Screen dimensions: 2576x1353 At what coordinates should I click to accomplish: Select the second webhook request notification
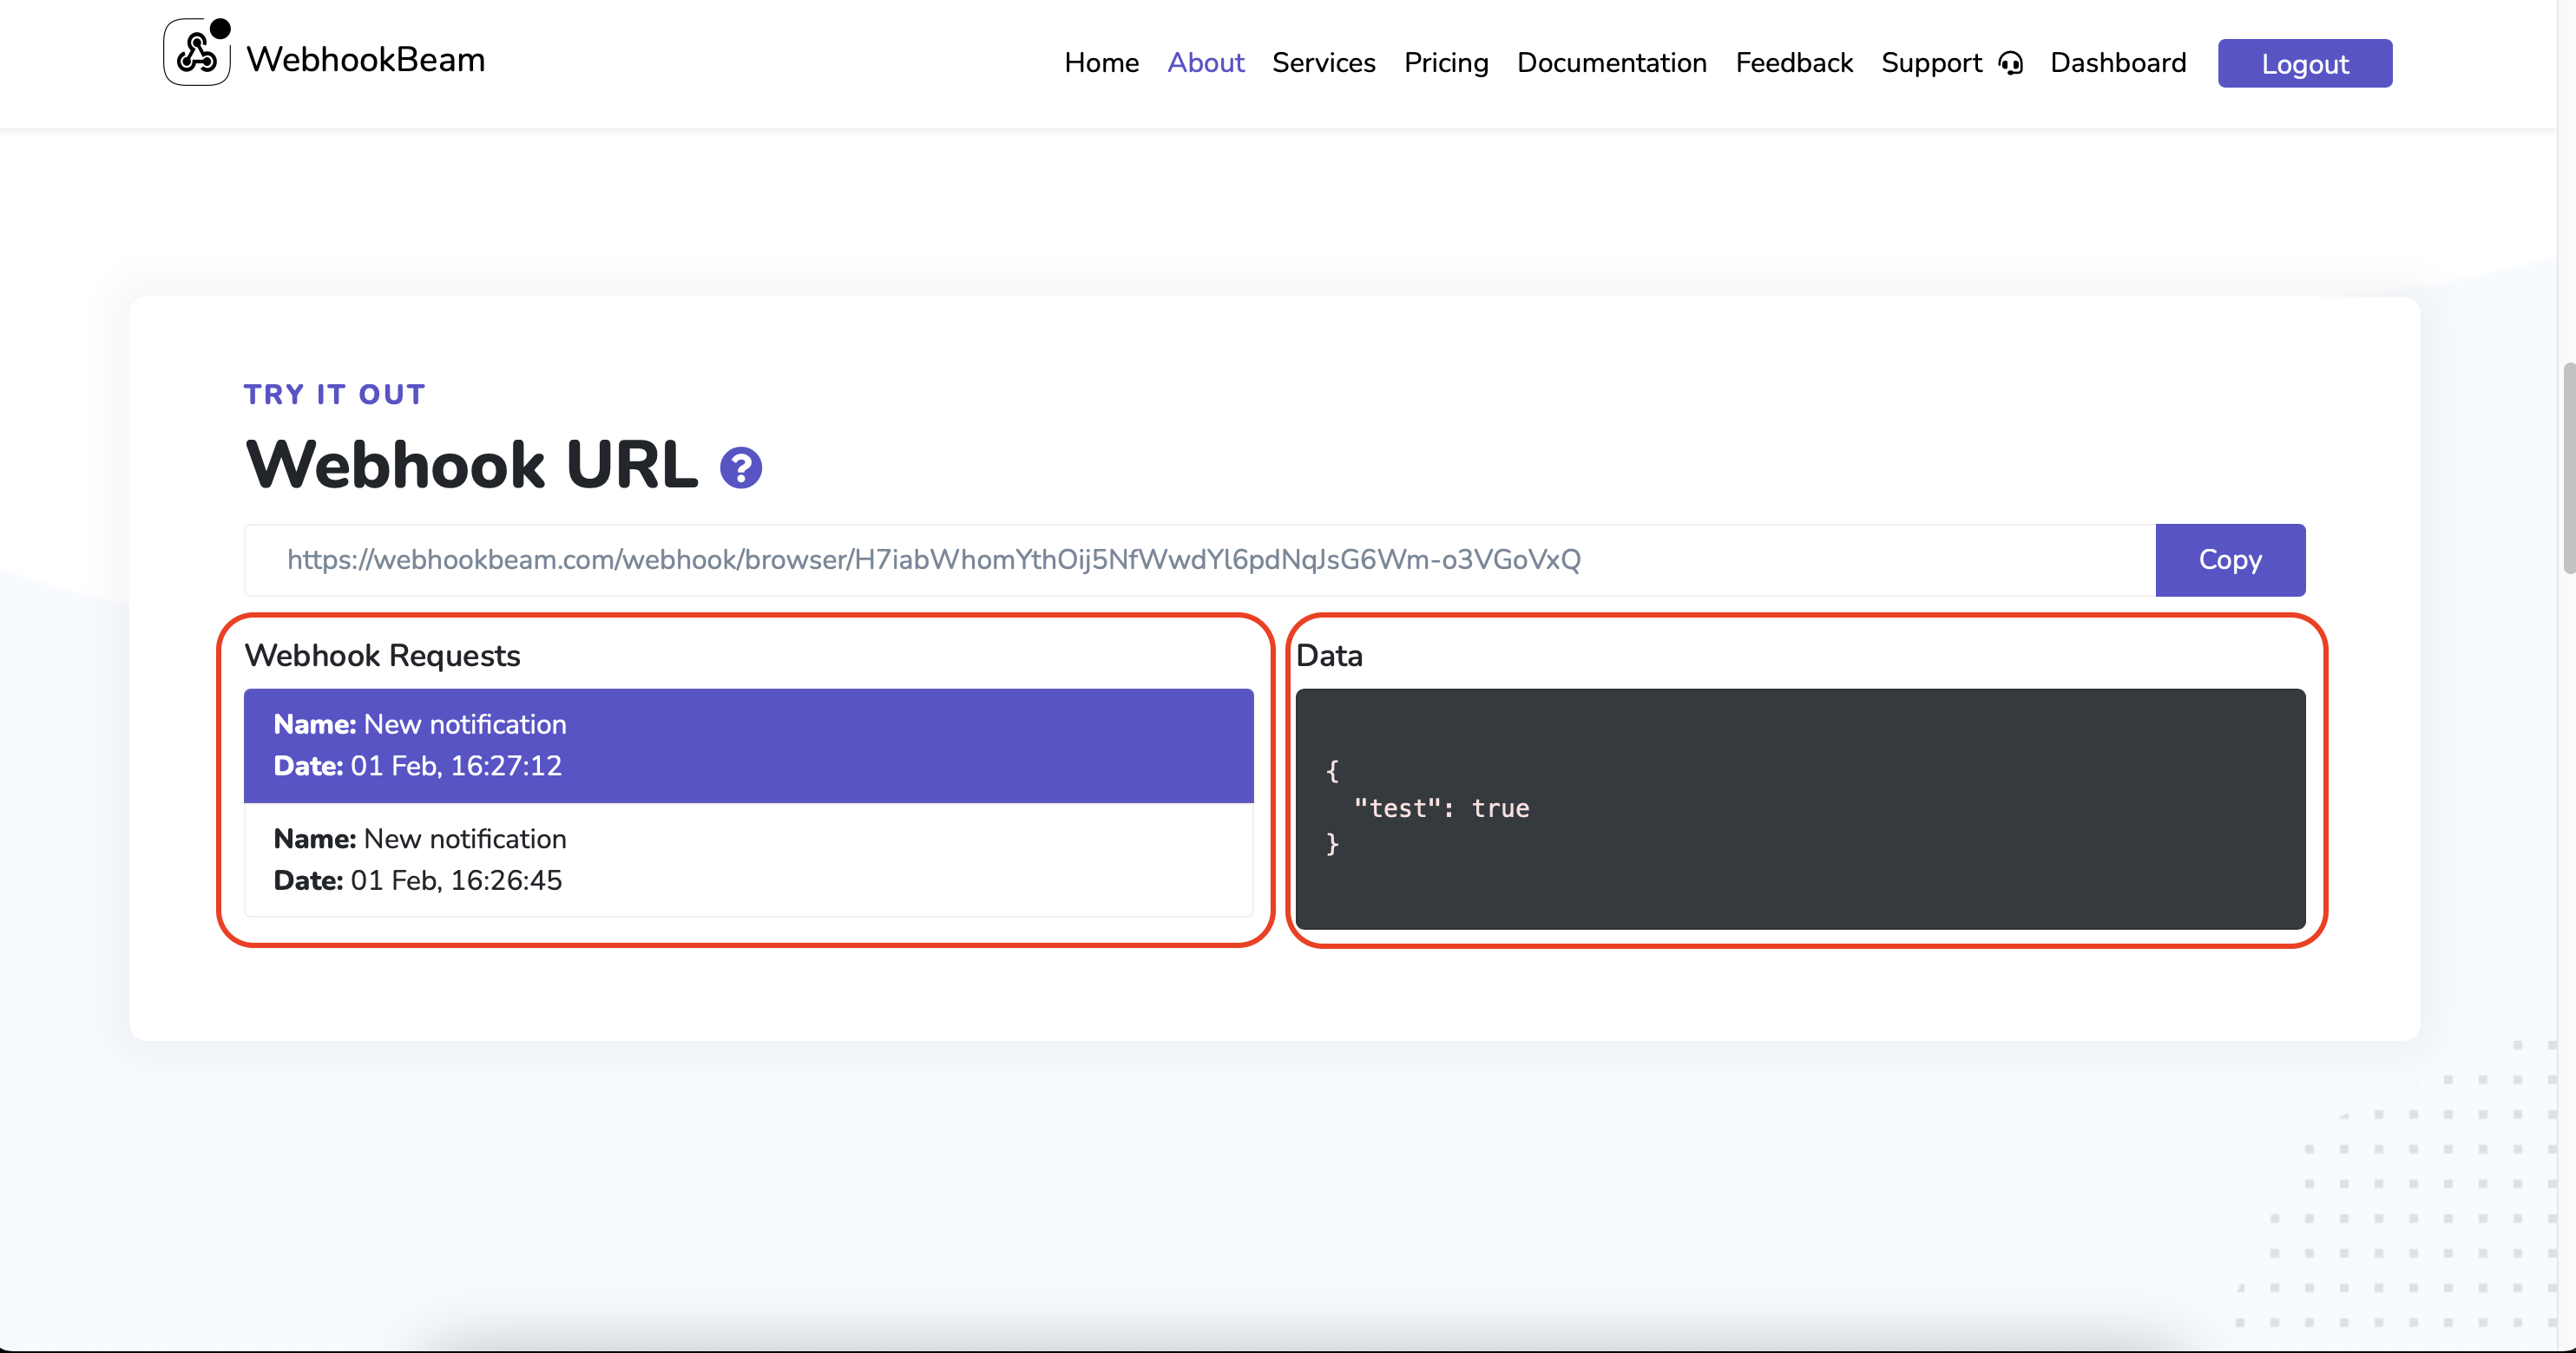pos(750,860)
